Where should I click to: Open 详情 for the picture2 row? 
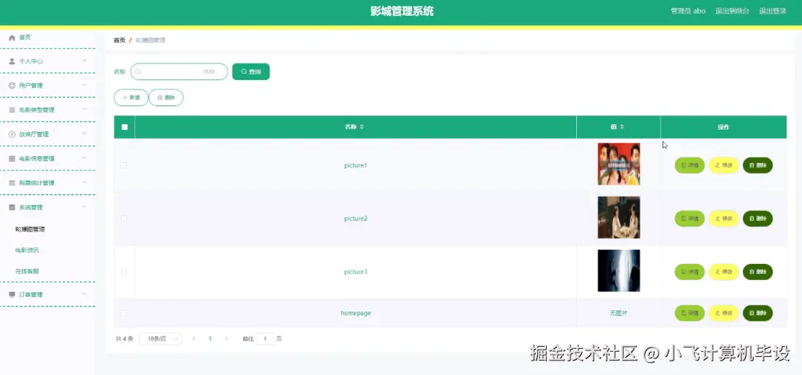689,219
